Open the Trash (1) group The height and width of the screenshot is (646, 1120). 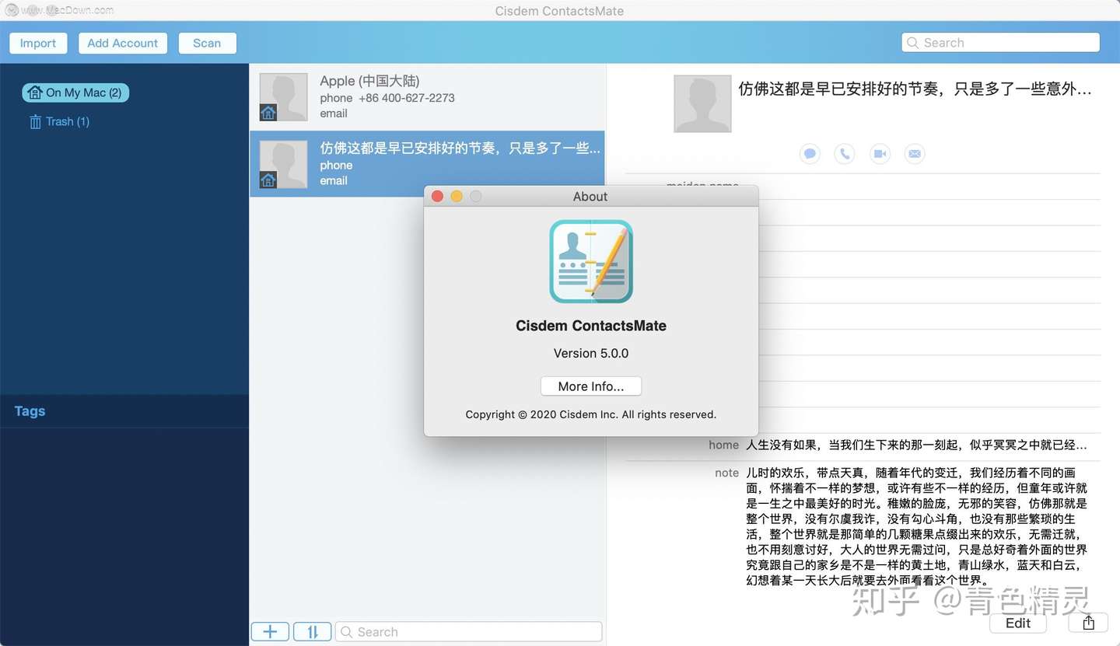59,121
